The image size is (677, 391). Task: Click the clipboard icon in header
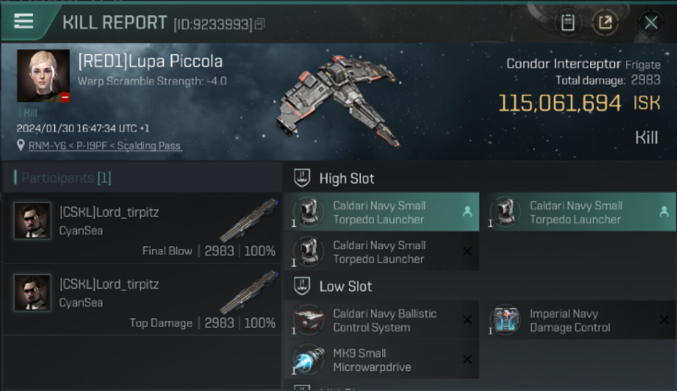coord(568,22)
